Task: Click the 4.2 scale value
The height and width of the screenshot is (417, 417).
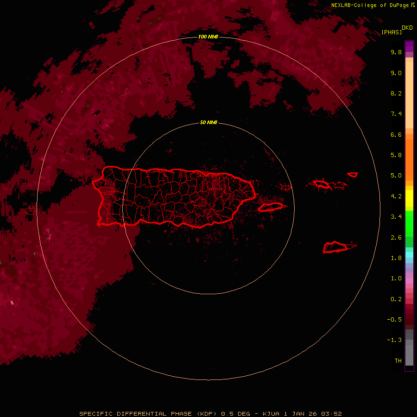Action: click(x=396, y=196)
